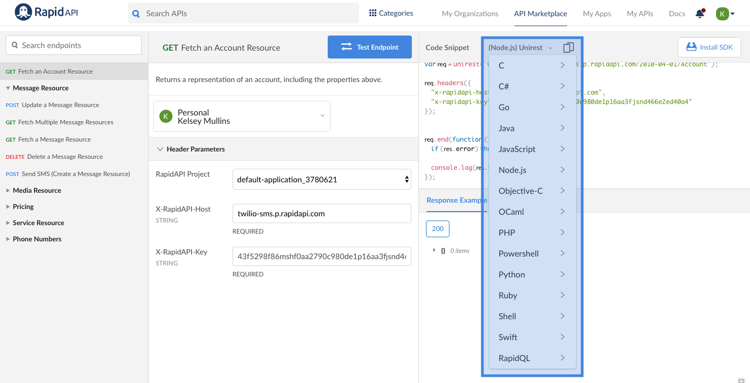Viewport: 750px width, 383px height.
Task: Click the X-RapidAPI-Host input field
Action: [322, 214]
